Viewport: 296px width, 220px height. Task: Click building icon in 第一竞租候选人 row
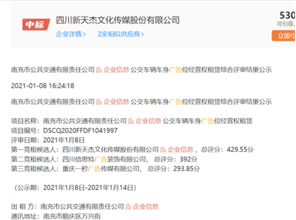pyautogui.click(x=163, y=150)
